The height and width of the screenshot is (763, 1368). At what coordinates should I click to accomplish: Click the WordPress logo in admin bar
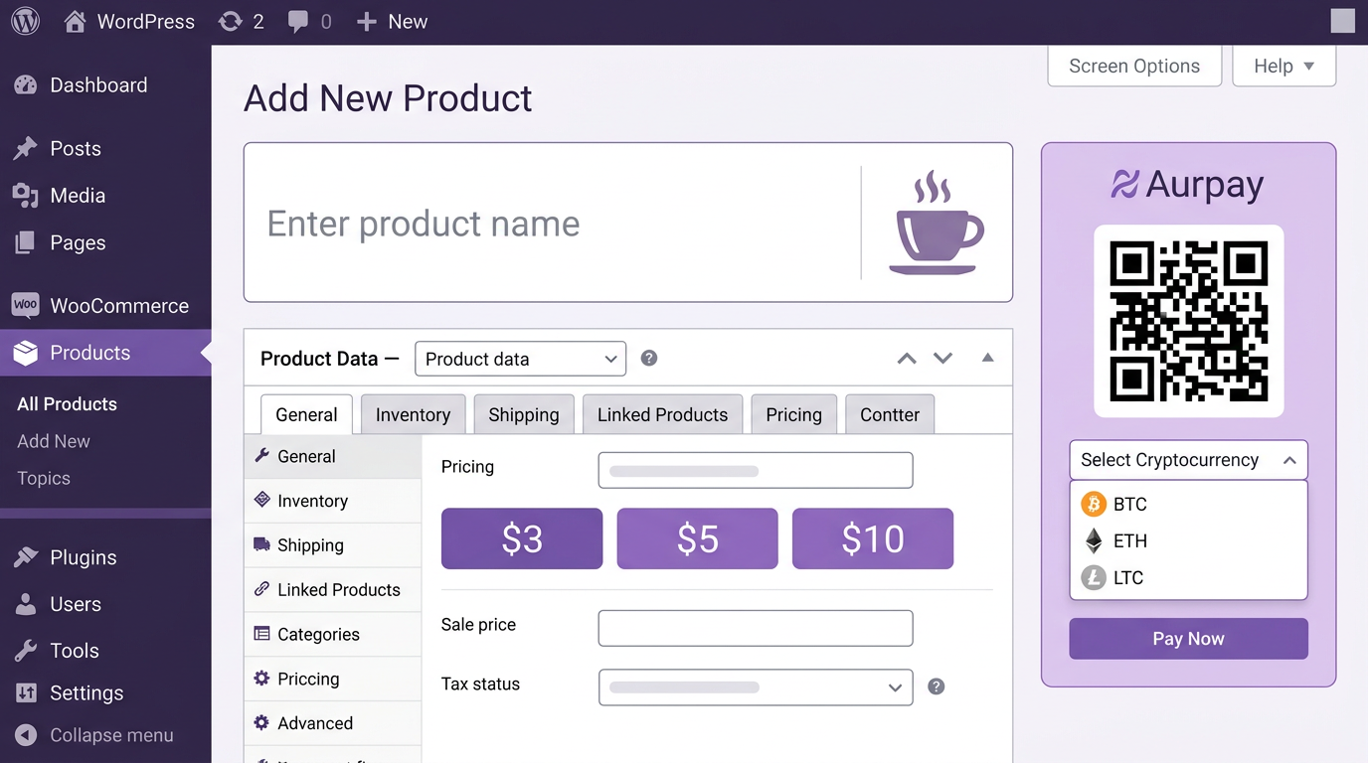pos(23,20)
